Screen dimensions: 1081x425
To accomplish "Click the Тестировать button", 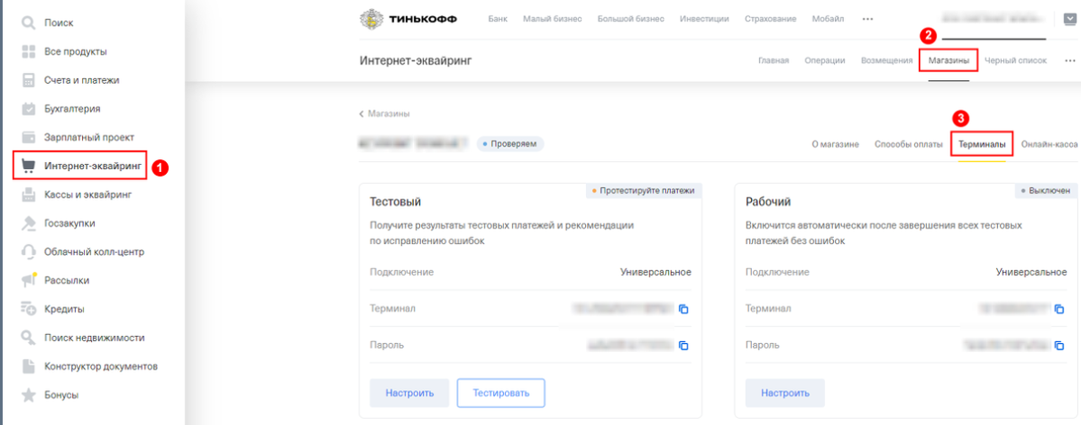I will (x=501, y=393).
